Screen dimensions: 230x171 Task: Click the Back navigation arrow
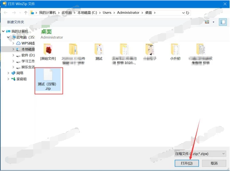[5, 13]
